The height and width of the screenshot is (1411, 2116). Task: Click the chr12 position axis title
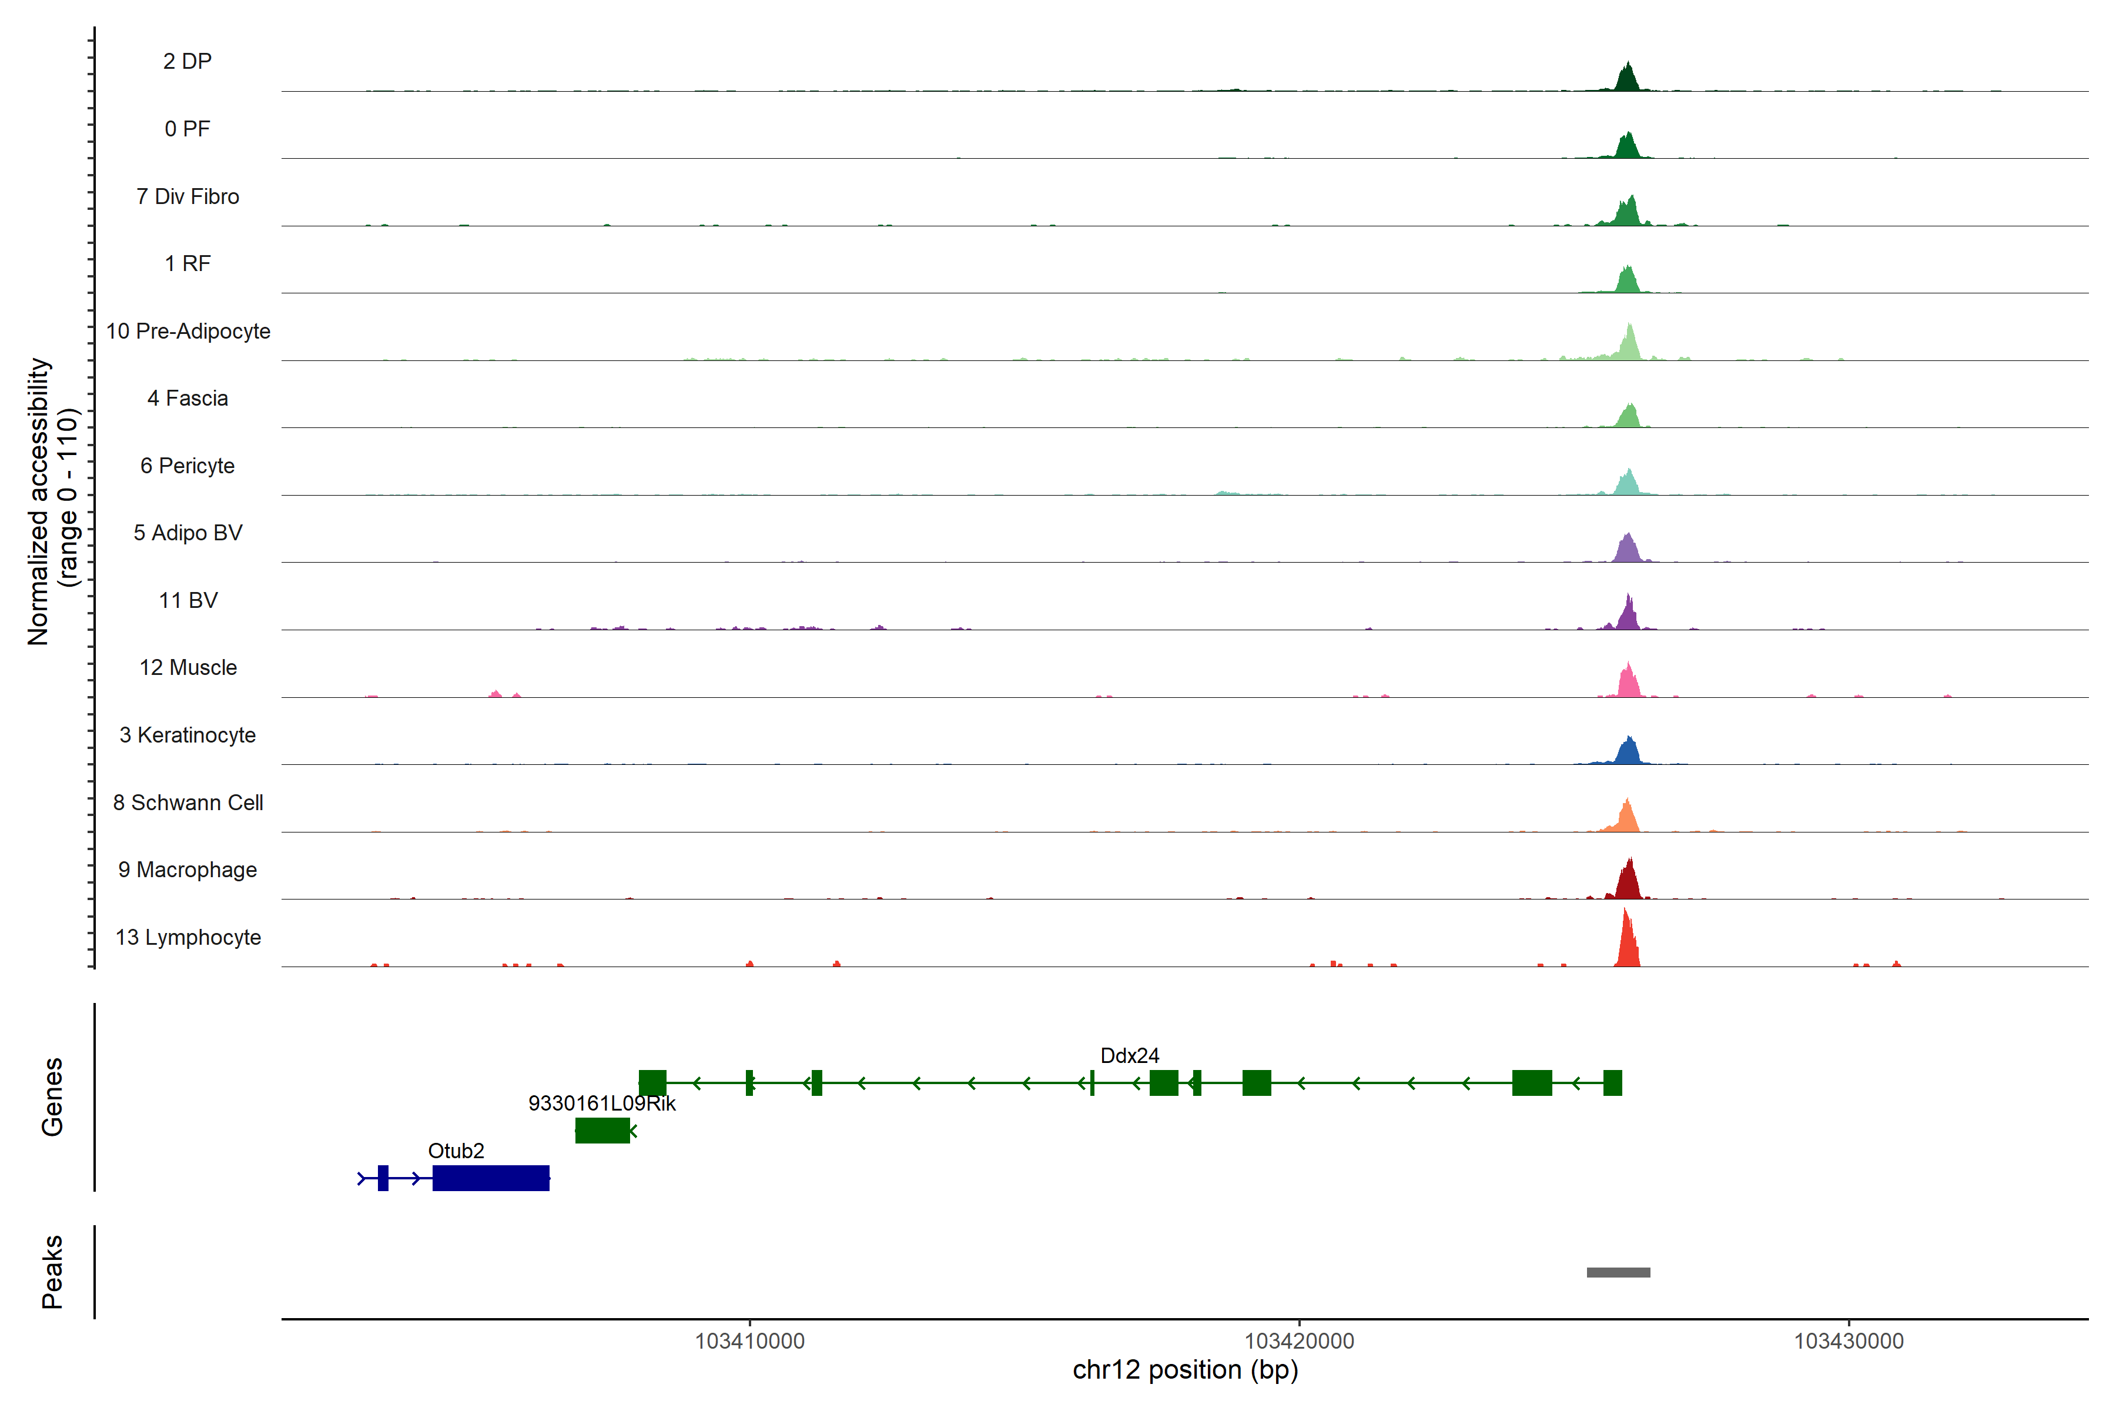1185,1370
